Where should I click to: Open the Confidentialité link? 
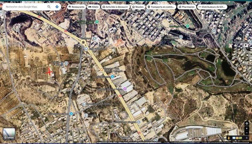point(194,142)
